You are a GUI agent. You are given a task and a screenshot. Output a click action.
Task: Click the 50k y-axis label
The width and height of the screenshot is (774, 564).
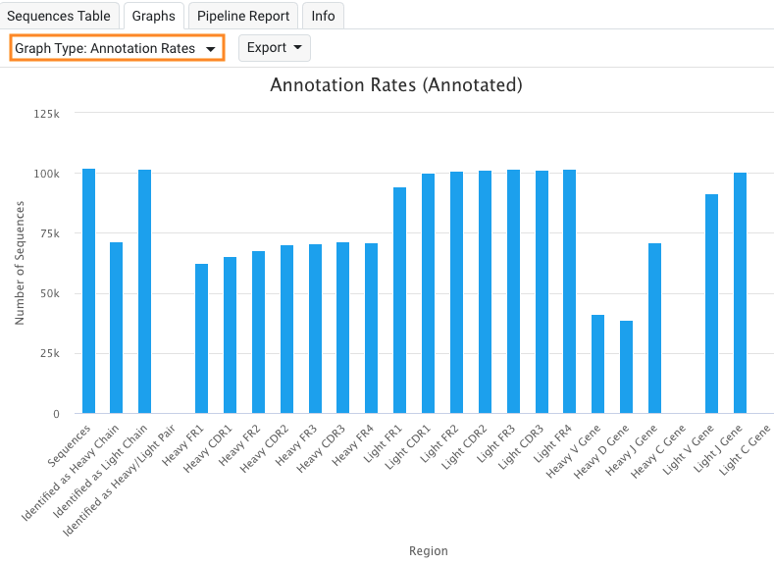click(x=50, y=293)
